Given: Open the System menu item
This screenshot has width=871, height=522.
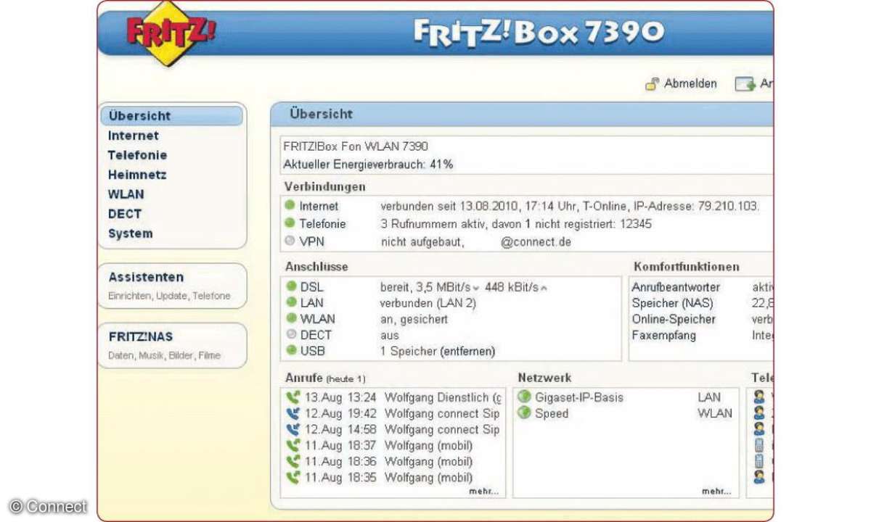Looking at the screenshot, I should tap(131, 233).
